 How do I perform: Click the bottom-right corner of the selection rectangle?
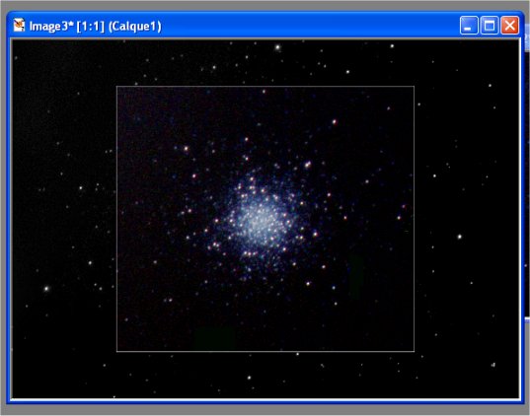coord(415,352)
